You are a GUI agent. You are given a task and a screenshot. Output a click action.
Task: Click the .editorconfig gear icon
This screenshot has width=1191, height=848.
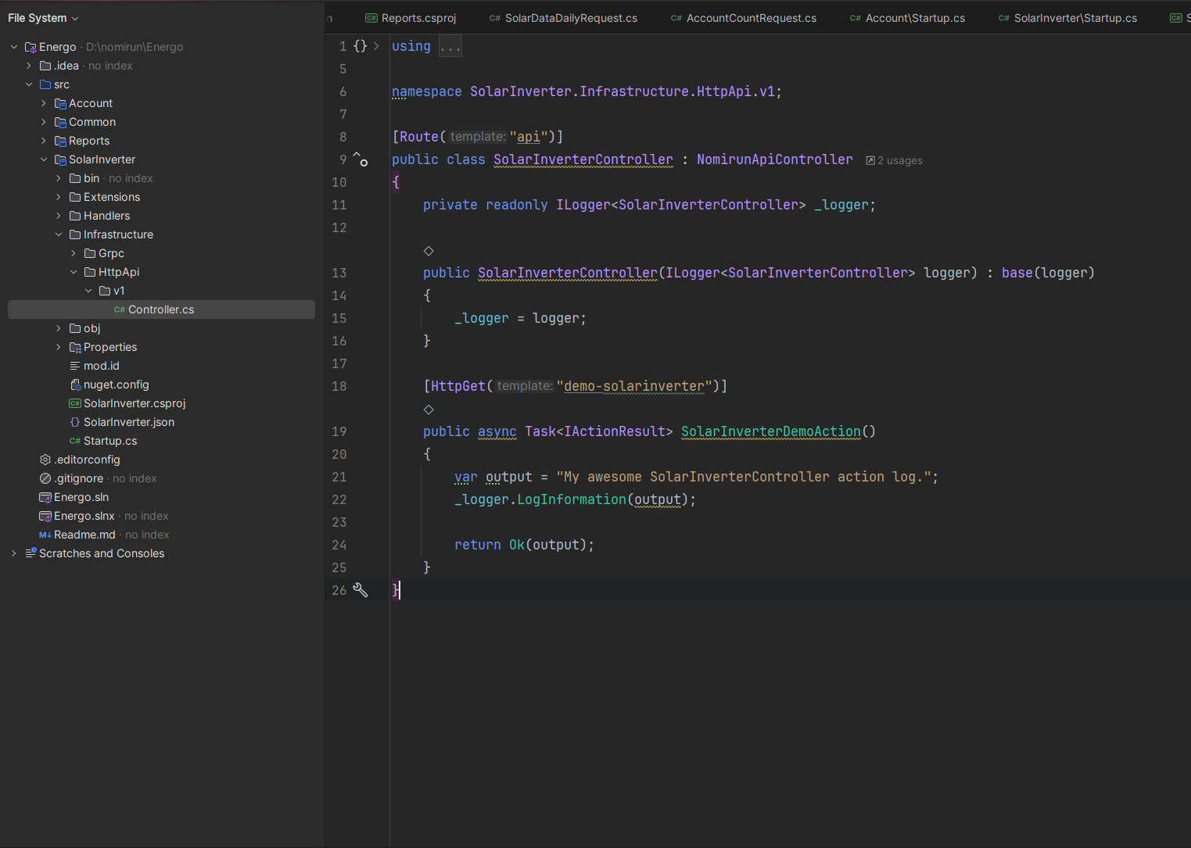tap(45, 460)
